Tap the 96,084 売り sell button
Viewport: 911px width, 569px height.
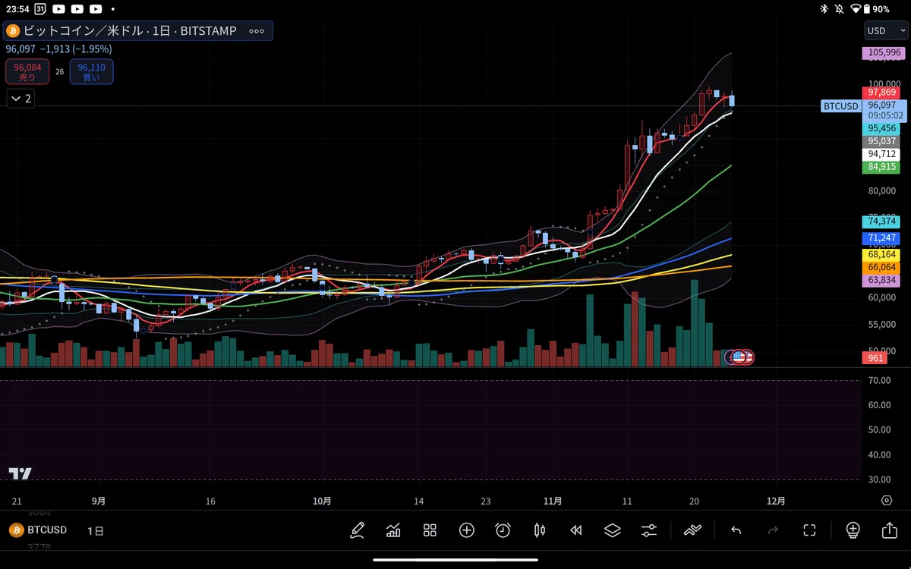tap(27, 72)
